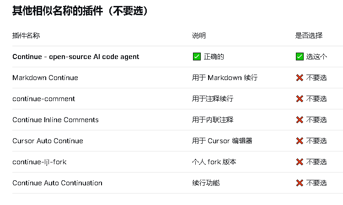Click green check icon beside 正确的

(197, 56)
